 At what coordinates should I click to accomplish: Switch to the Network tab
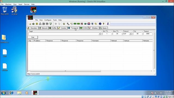pos(43,28)
